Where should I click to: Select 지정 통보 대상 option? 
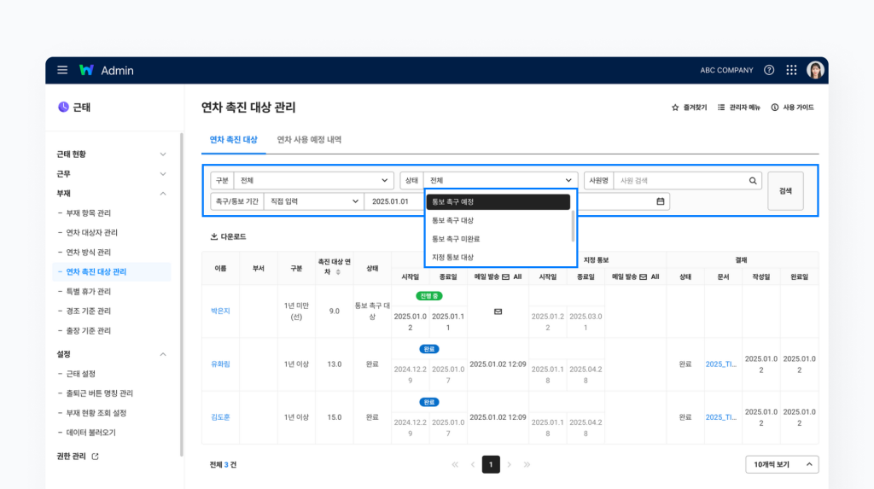[x=498, y=257]
